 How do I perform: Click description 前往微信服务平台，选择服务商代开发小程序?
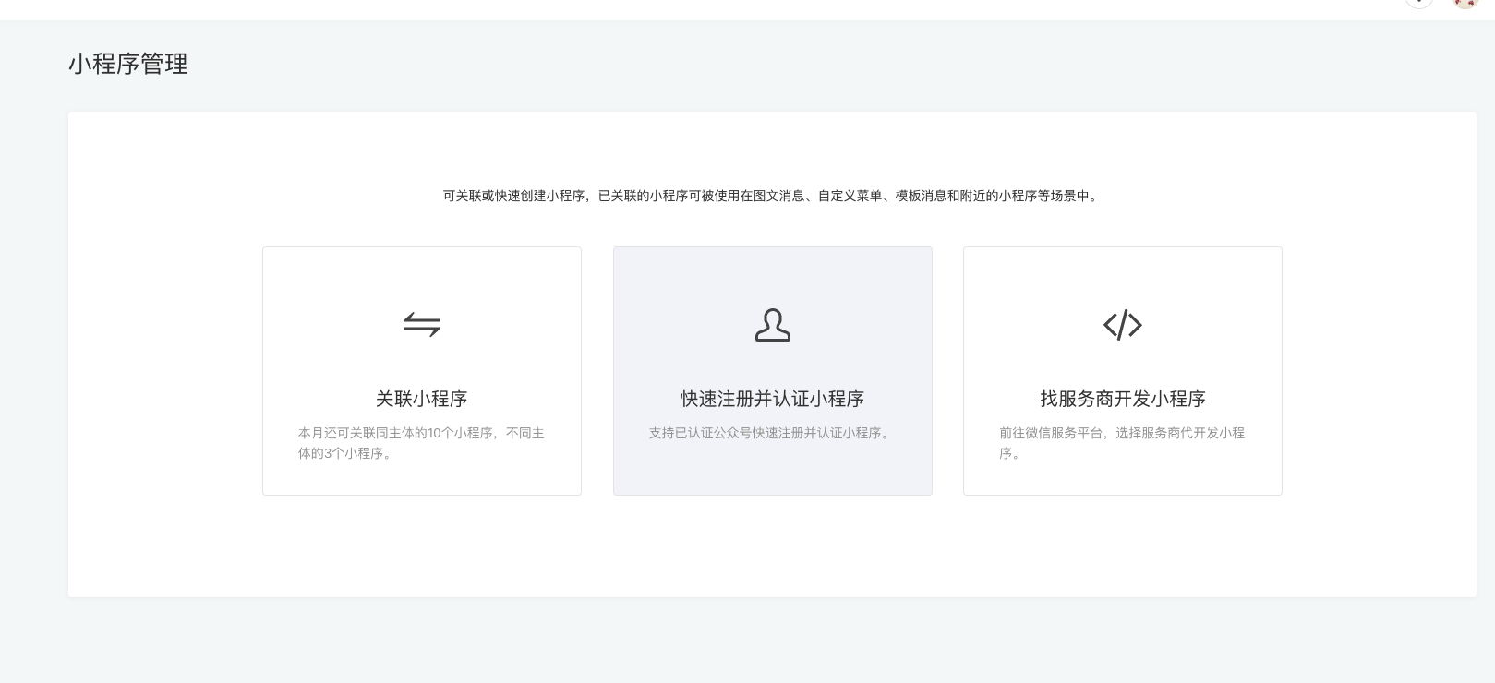click(1123, 443)
